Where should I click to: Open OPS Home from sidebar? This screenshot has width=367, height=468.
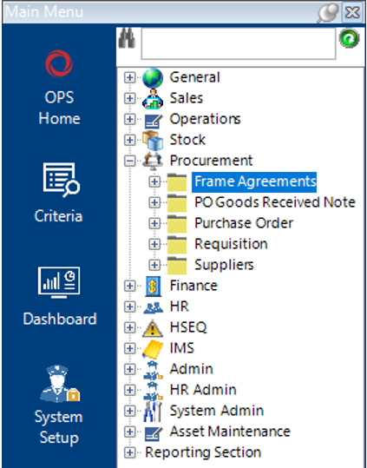[x=59, y=87]
